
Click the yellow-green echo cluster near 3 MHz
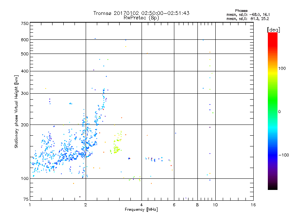(116, 149)
